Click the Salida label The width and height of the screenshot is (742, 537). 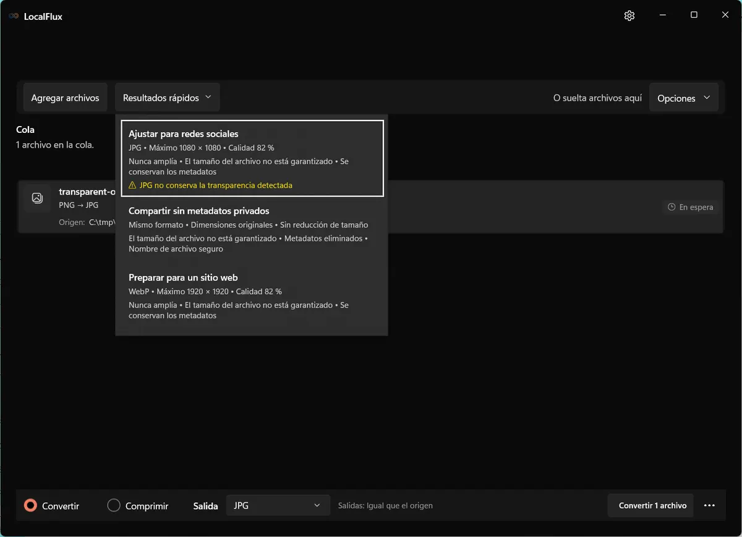[205, 506]
